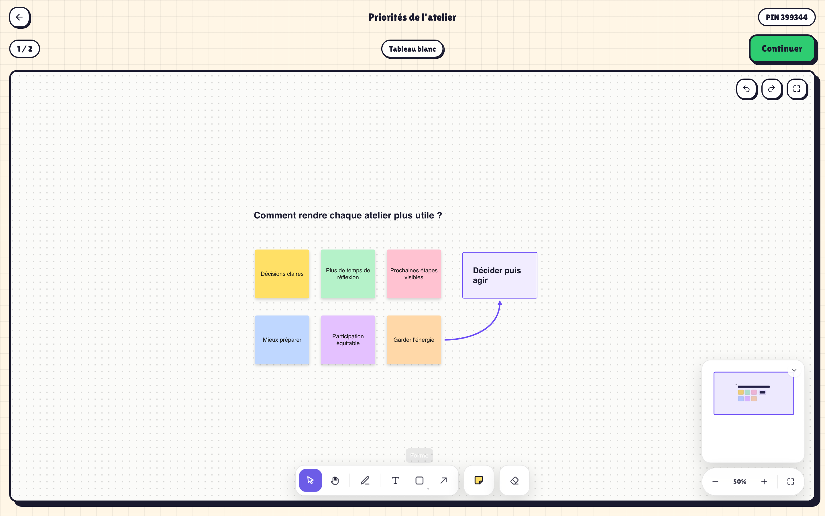
Task: Undo the last whiteboard action
Action: tap(746, 89)
